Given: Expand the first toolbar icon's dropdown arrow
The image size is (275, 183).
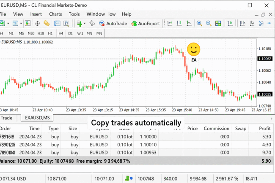Looking at the screenshot, I should coord(9,24).
